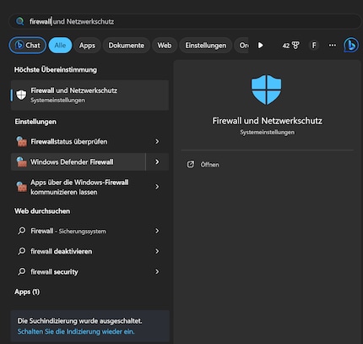
Task: Click in the search input field
Action: coord(185,21)
